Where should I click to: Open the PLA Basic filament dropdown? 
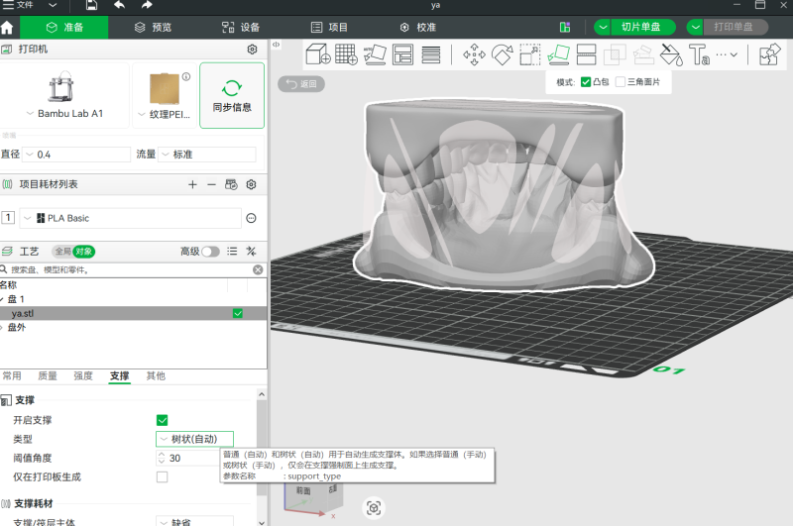pyautogui.click(x=131, y=218)
